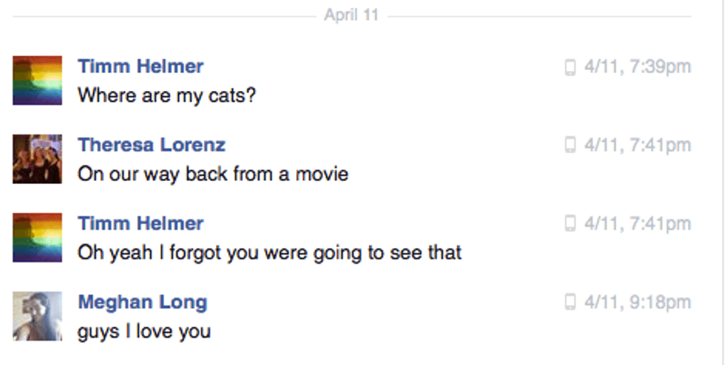Click Theresa's 4/11, 7:41pm timestamp
Screen dimensions: 725x365
click(638, 146)
